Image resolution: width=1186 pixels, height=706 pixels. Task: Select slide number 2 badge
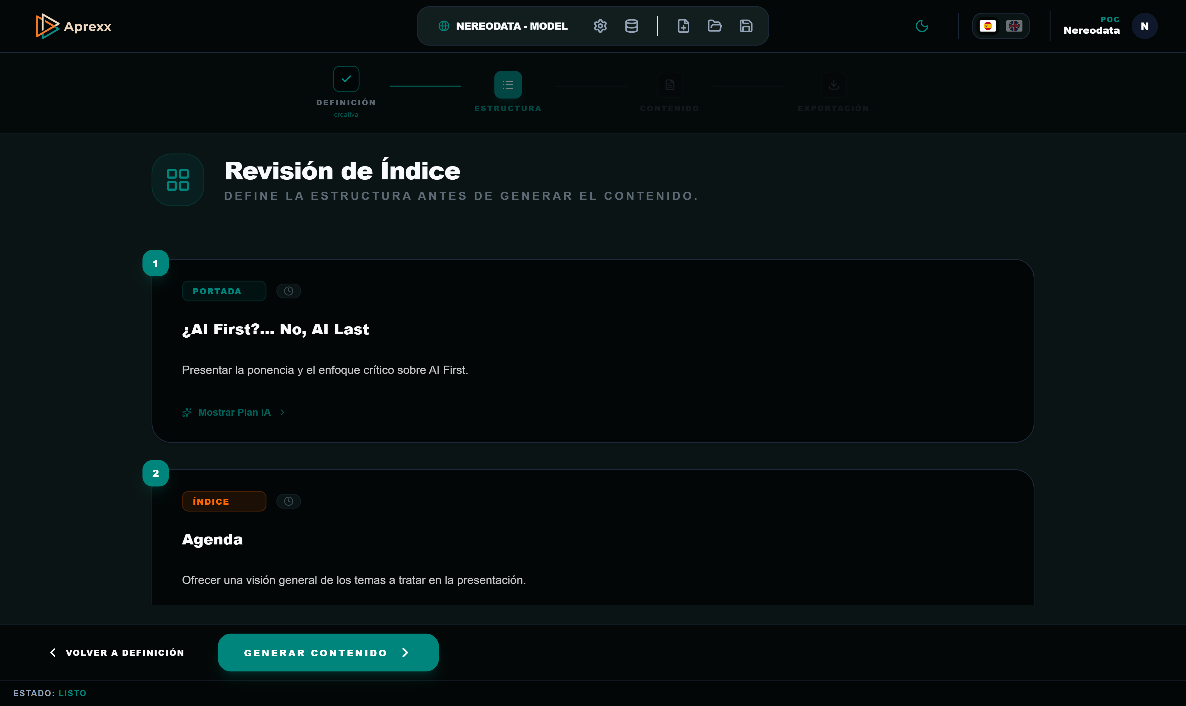pos(155,473)
